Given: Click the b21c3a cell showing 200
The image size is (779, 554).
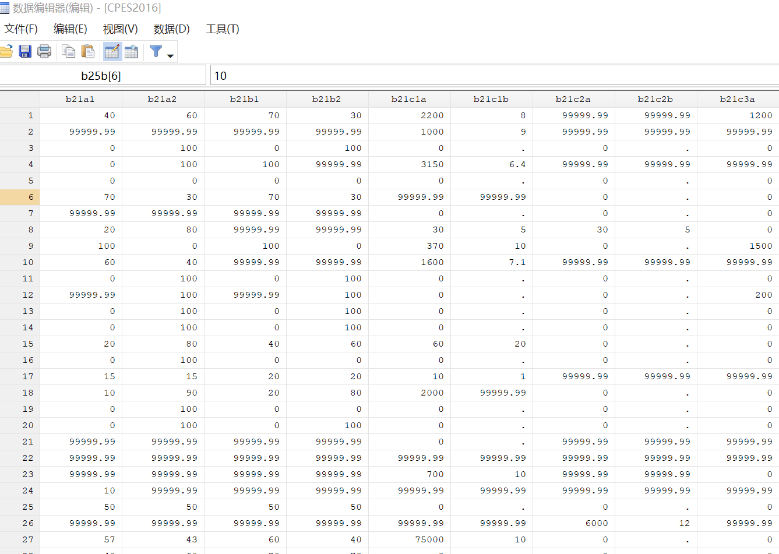Looking at the screenshot, I should pyautogui.click(x=738, y=295).
